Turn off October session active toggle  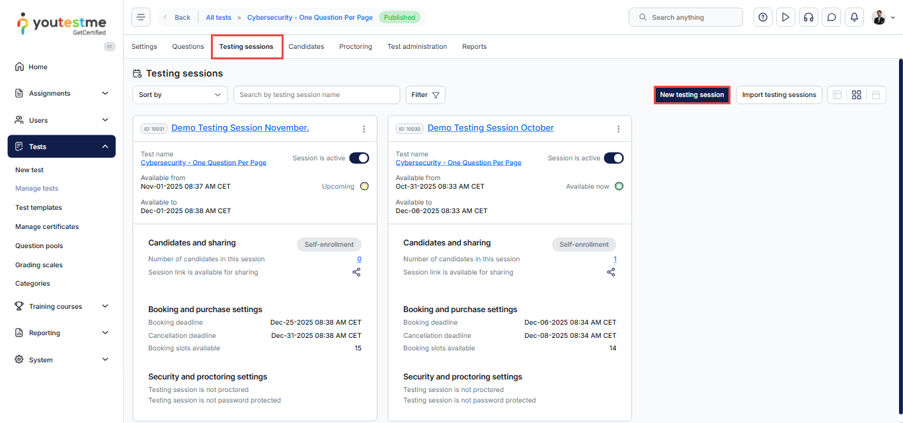tap(613, 158)
